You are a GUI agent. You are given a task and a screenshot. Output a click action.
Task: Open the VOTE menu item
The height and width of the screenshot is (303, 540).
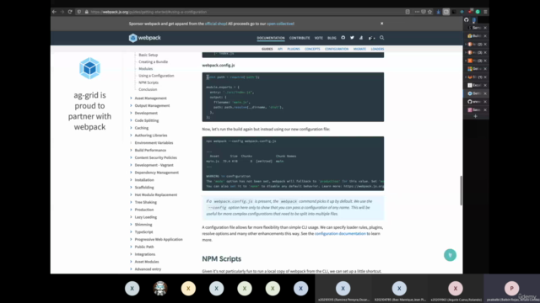[319, 38]
